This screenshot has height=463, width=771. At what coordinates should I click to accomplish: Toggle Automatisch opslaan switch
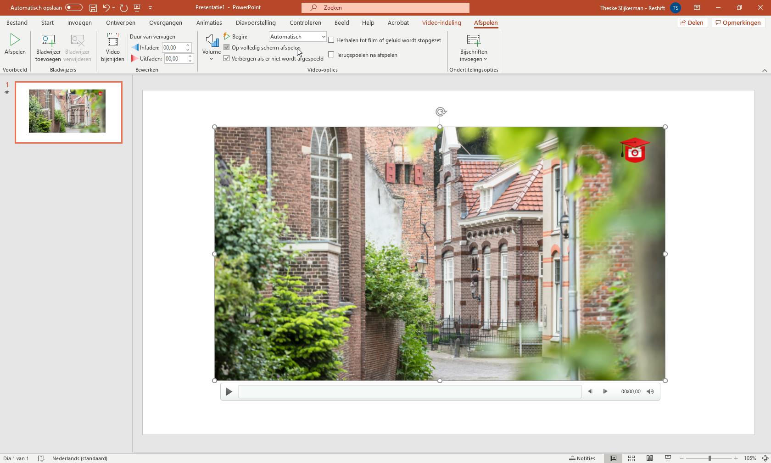(73, 8)
